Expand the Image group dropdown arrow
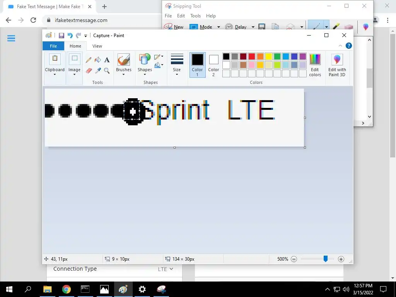The image size is (396, 297). point(75,75)
